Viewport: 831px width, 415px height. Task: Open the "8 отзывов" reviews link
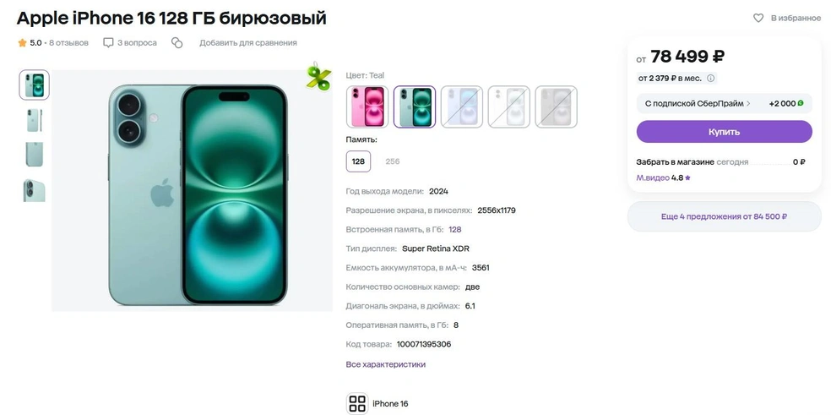pyautogui.click(x=69, y=42)
